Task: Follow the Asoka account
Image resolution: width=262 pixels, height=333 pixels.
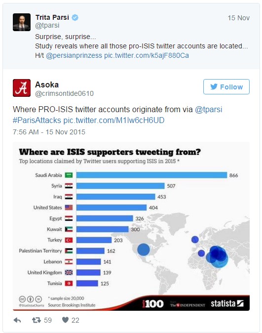Action: [x=226, y=86]
